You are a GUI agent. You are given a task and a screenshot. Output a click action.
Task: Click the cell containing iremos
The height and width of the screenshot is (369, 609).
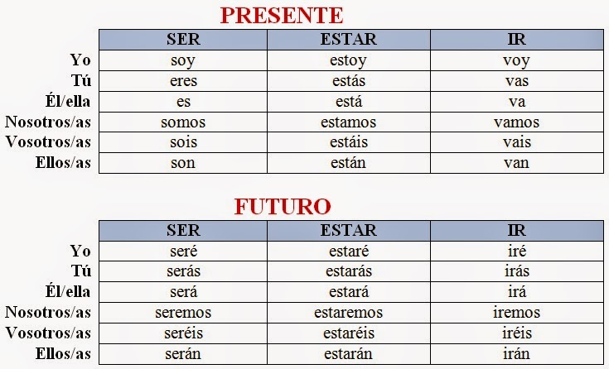(516, 313)
